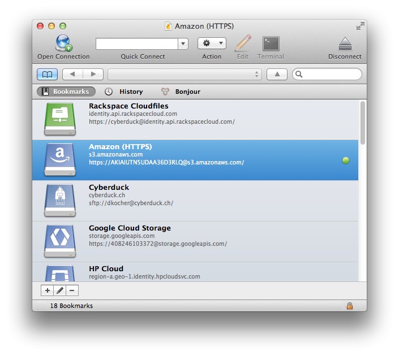
Task: Click the Open Connection label
Action: [x=63, y=57]
